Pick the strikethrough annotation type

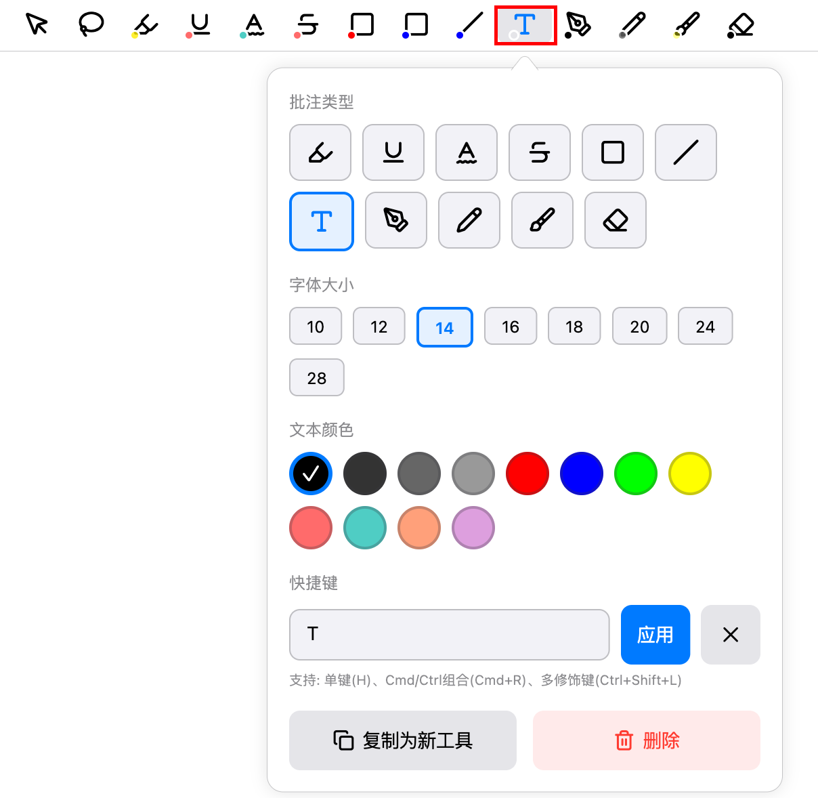(x=539, y=152)
